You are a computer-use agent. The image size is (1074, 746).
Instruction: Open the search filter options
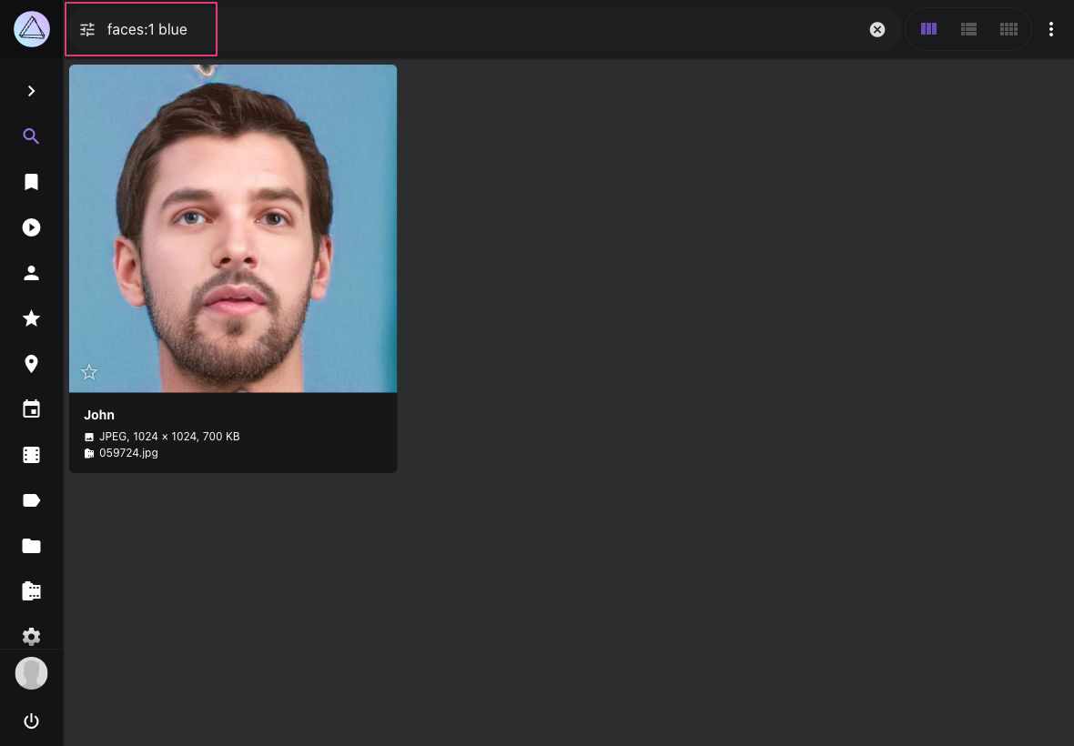tap(87, 29)
